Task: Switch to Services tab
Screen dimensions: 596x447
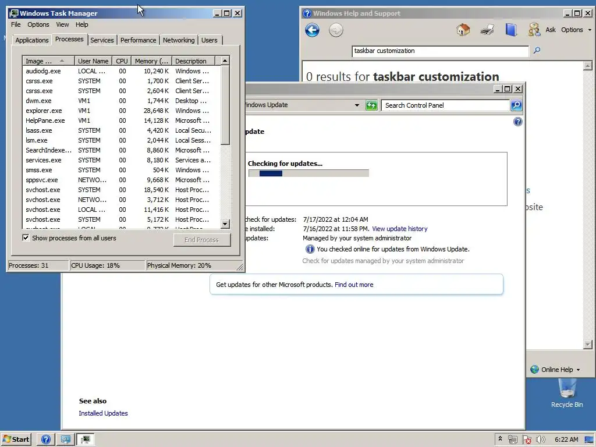Action: [x=102, y=40]
